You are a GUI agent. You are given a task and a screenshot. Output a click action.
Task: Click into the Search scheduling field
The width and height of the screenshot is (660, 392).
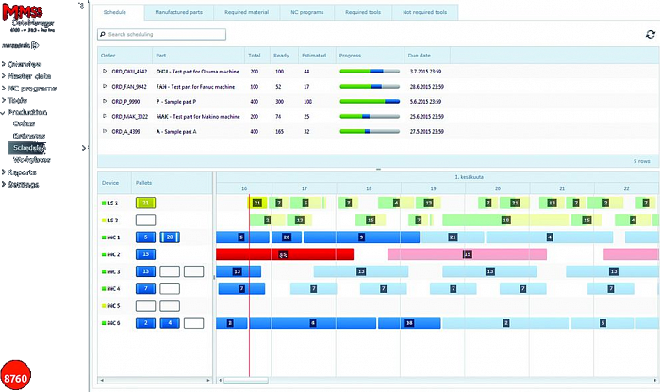[x=161, y=34]
